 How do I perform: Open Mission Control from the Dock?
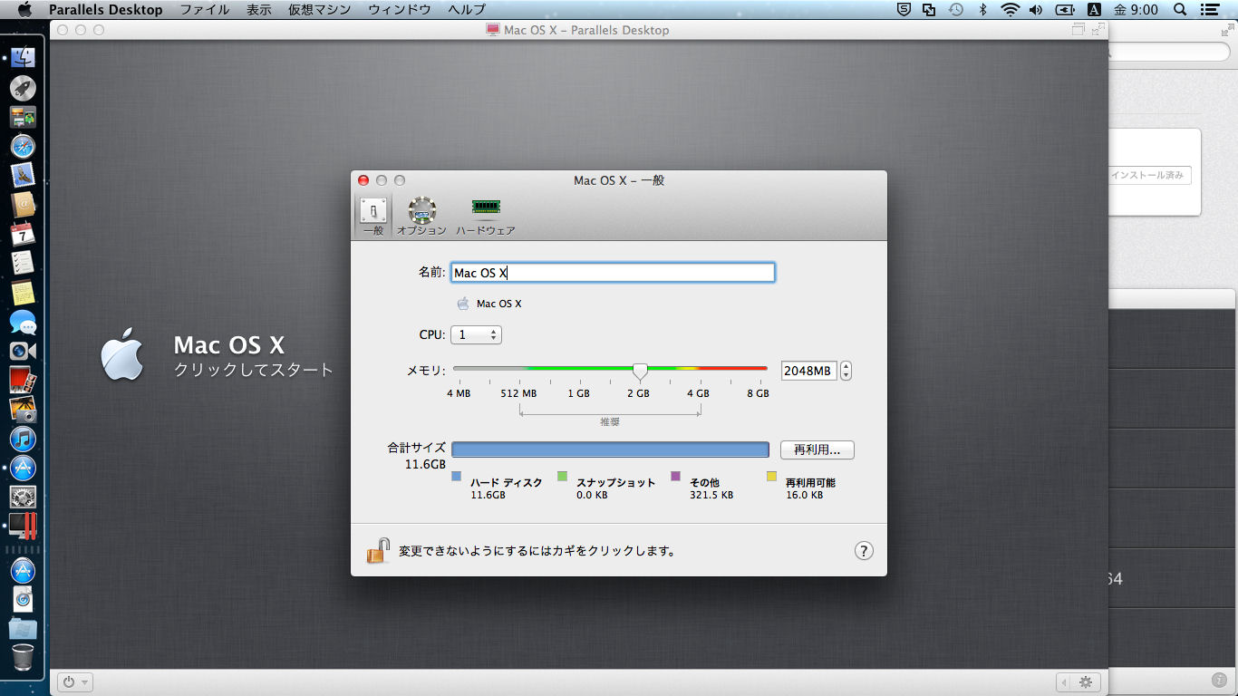(x=23, y=117)
